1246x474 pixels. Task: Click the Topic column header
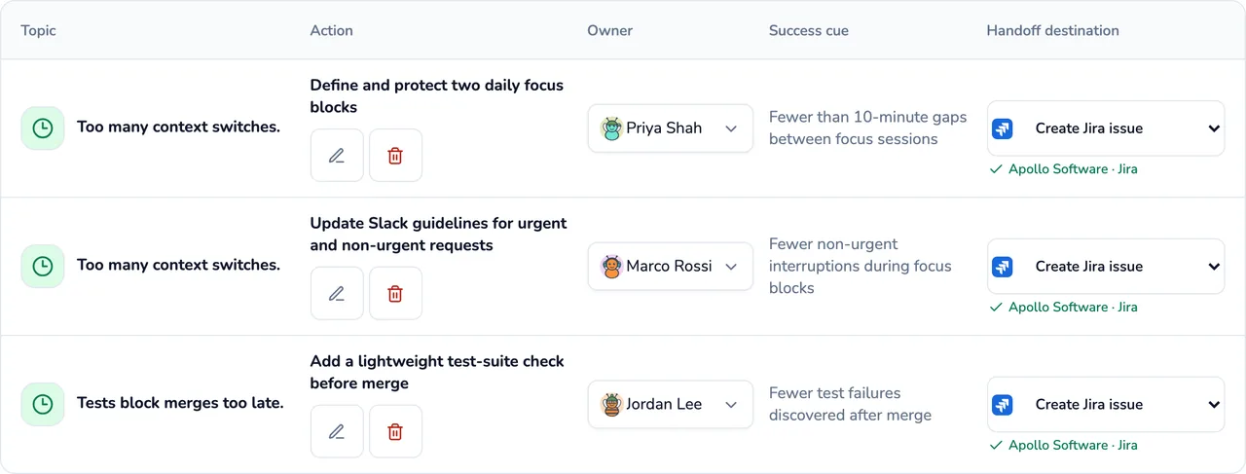coord(39,30)
